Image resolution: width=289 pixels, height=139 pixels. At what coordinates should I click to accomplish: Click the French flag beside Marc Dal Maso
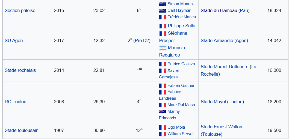tap(163, 105)
